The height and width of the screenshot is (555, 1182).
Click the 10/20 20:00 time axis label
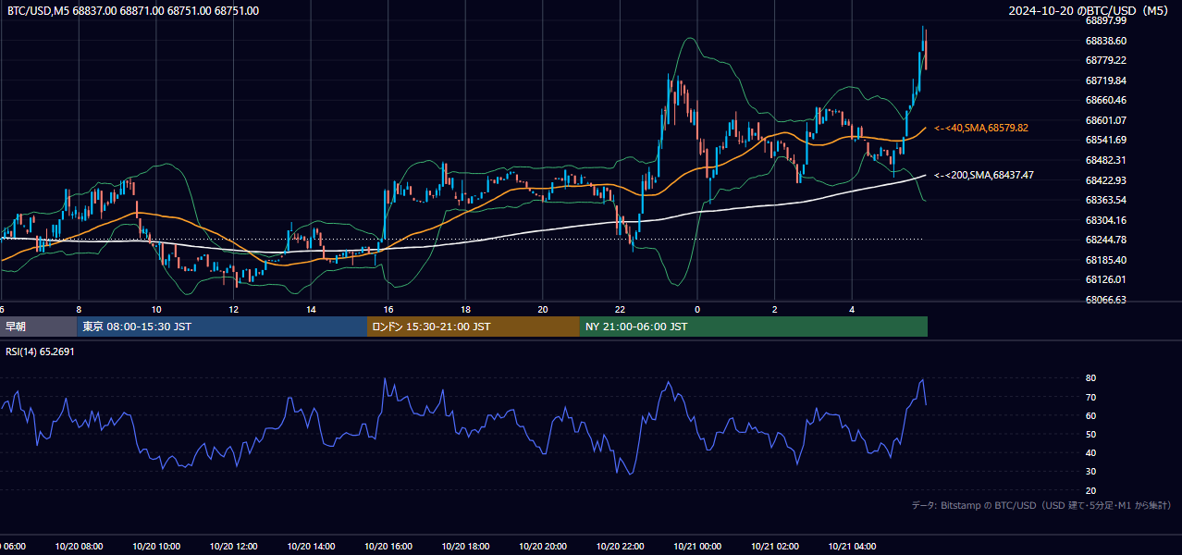543,547
